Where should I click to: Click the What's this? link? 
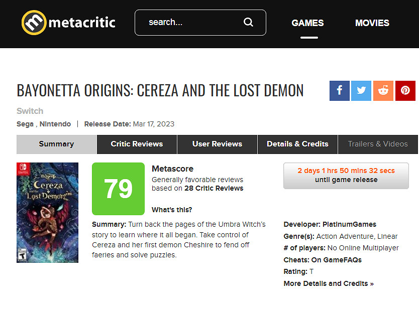172,210
